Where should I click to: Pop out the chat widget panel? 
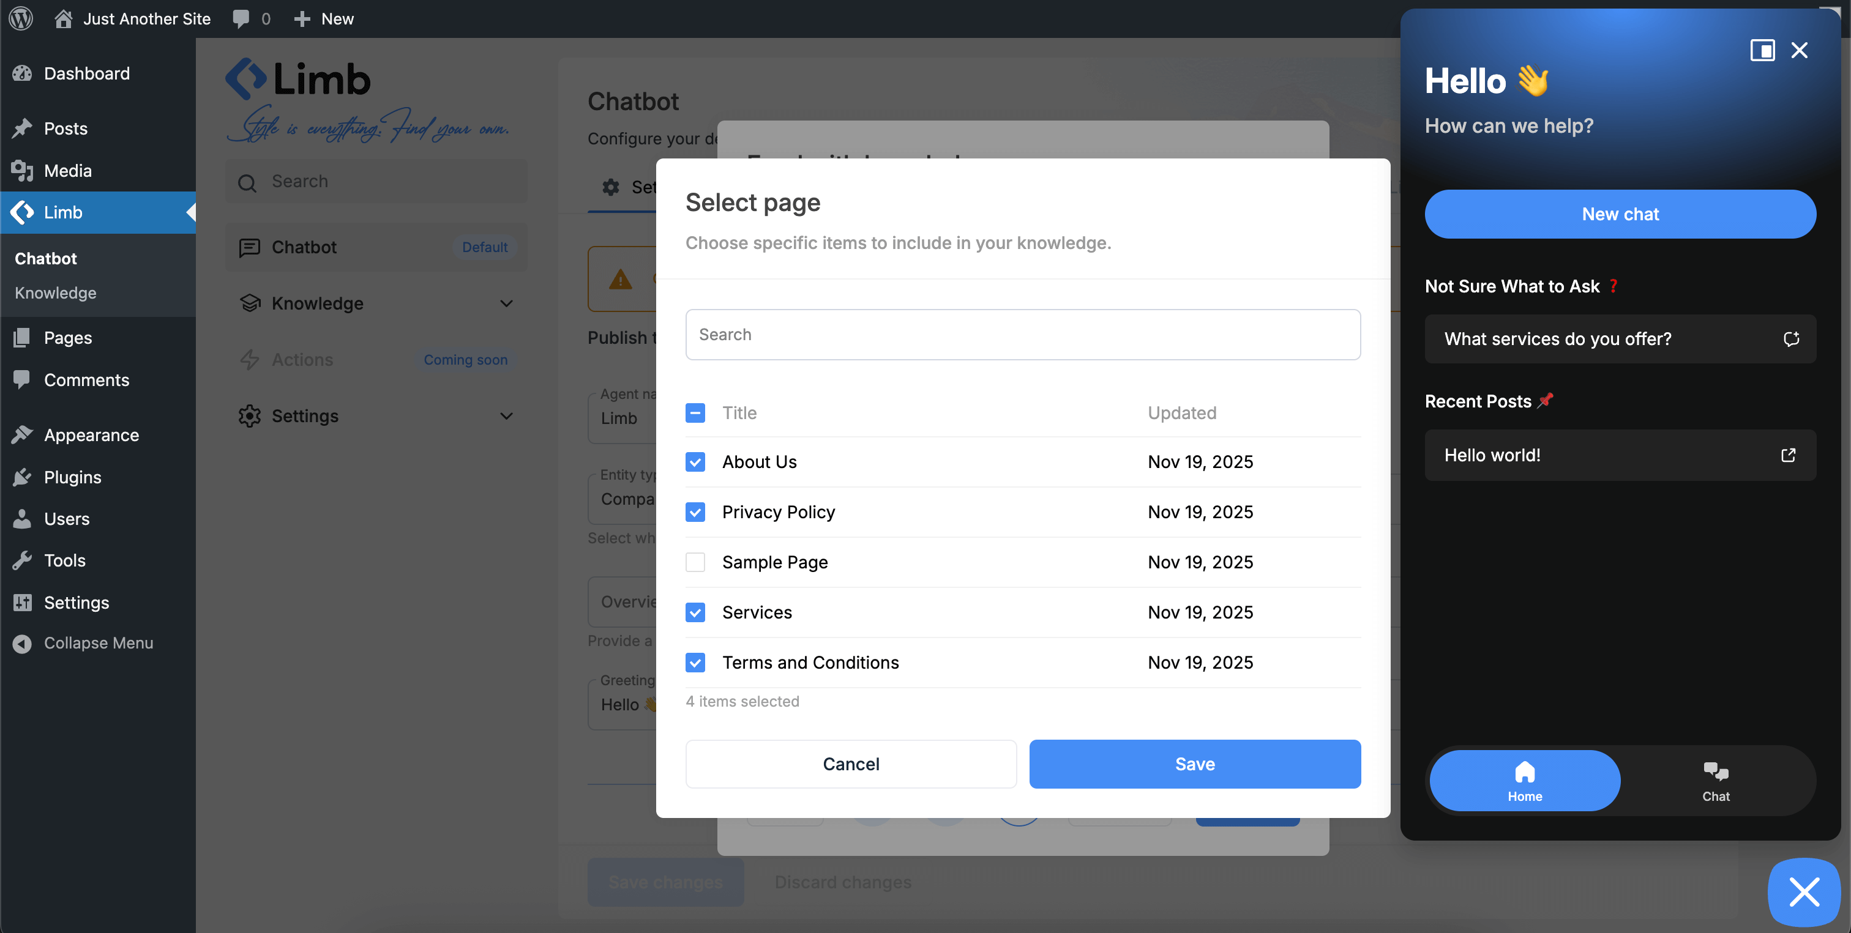point(1763,50)
